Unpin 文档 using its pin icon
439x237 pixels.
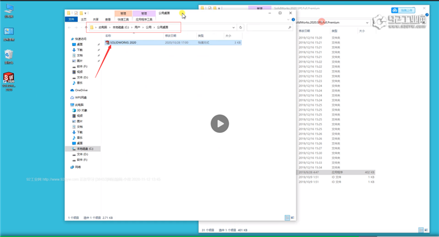tap(98, 56)
